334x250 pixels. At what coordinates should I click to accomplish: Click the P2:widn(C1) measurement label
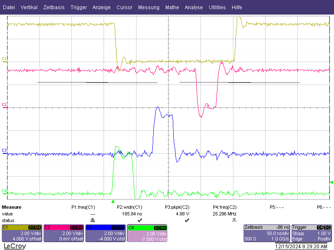(x=129, y=207)
